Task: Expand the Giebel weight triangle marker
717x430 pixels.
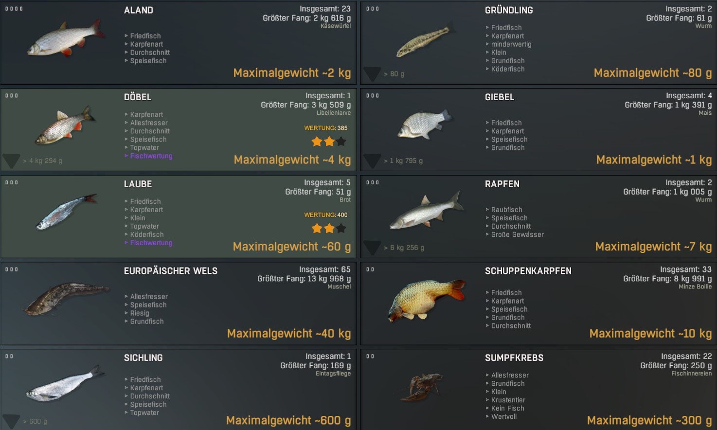Action: point(372,161)
